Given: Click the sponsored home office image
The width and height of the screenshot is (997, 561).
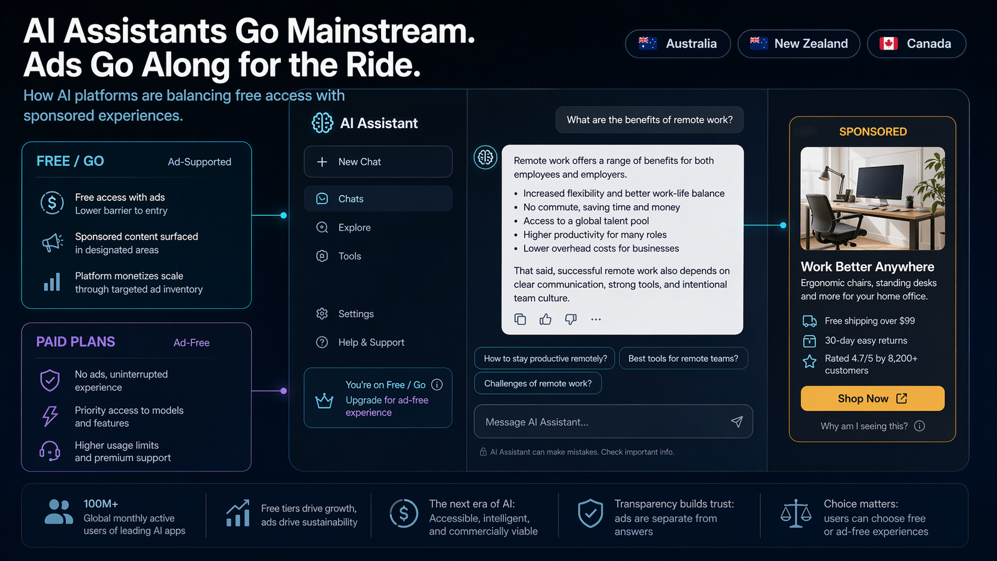Looking at the screenshot, I should (x=872, y=199).
